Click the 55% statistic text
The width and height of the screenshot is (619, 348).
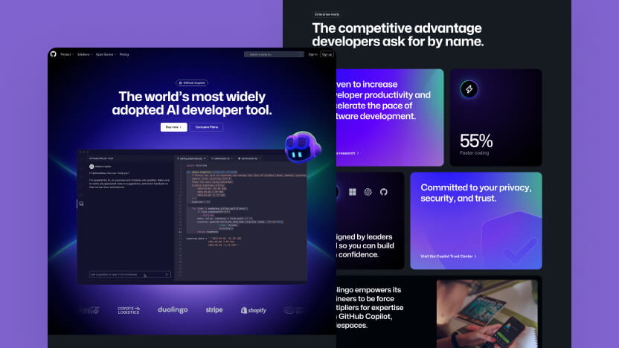coord(476,141)
